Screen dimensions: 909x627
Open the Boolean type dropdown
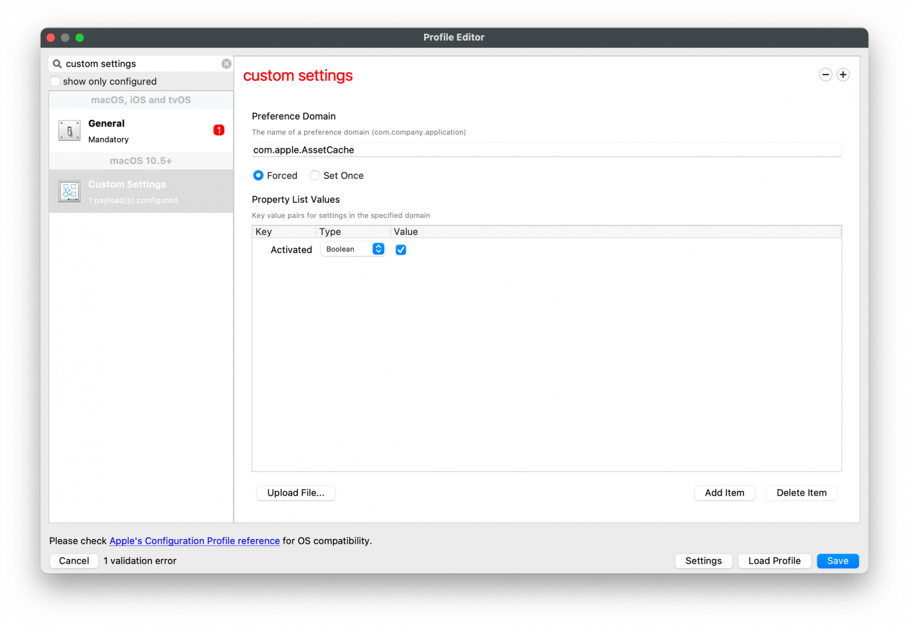(x=353, y=249)
